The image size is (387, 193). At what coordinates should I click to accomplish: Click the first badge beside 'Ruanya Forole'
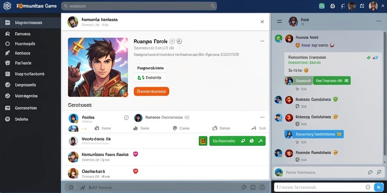172,41
